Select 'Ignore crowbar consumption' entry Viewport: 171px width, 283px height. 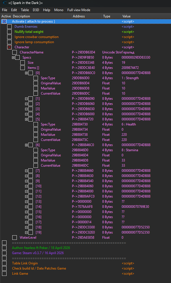pyautogui.click(x=37, y=37)
